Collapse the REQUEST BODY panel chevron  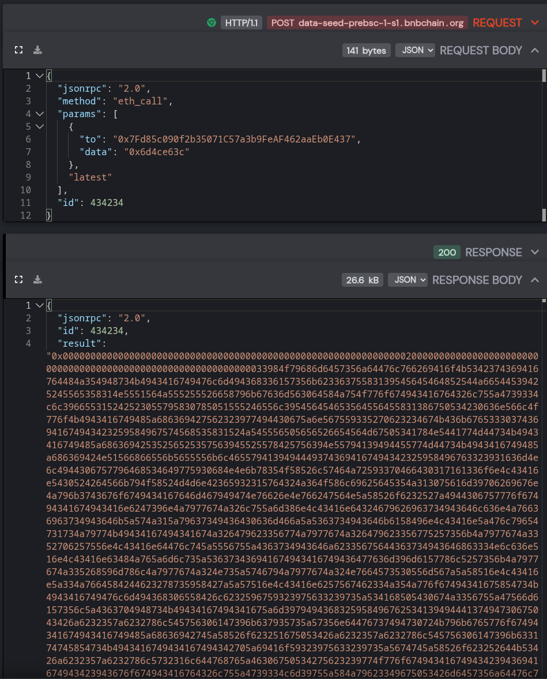click(x=535, y=50)
